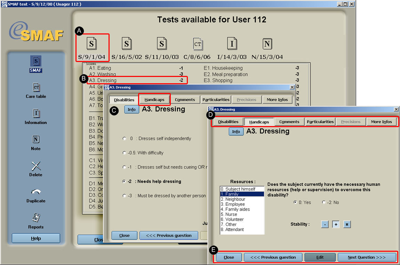
Task: Select resource '3. Employee'
Action: [x=242, y=204]
